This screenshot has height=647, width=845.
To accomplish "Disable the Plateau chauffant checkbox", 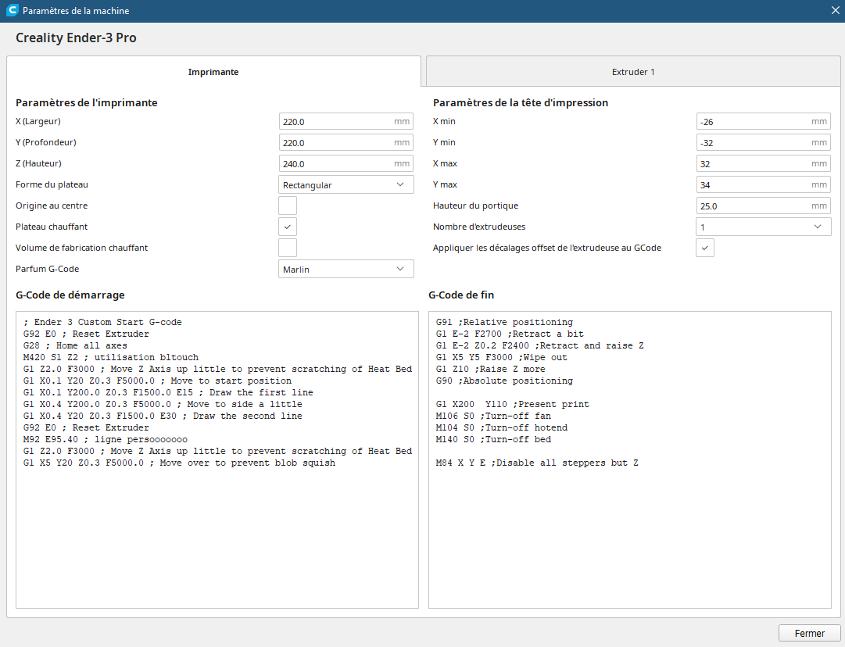I will click(x=287, y=227).
